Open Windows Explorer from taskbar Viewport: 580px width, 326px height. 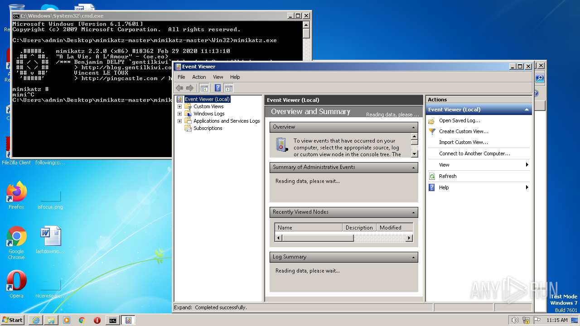(51, 320)
